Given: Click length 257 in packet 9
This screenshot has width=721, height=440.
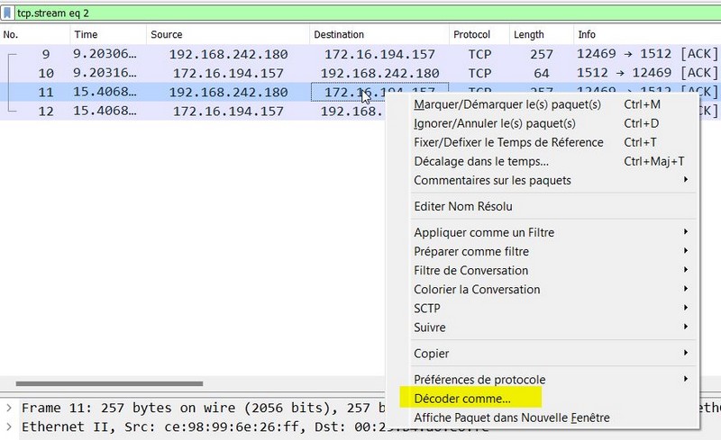Looking at the screenshot, I should 542,54.
